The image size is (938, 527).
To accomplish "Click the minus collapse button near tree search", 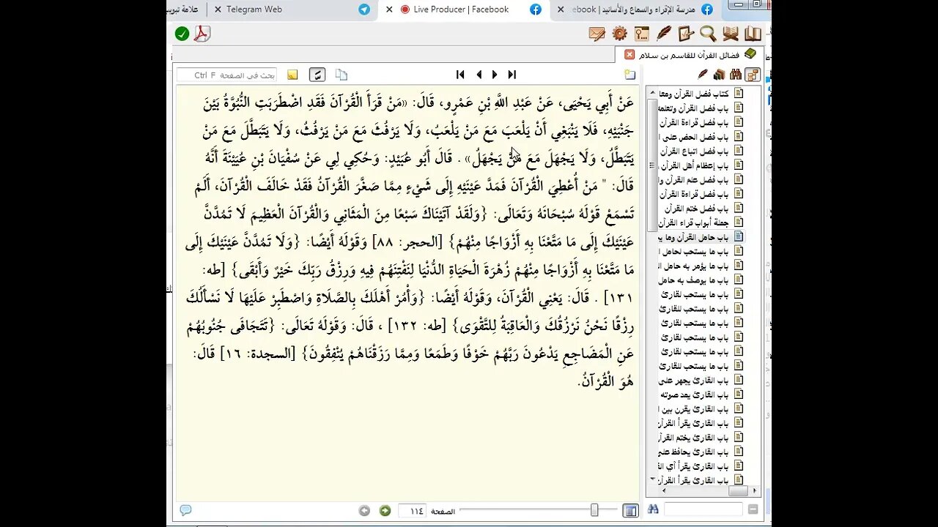I will coord(753,509).
